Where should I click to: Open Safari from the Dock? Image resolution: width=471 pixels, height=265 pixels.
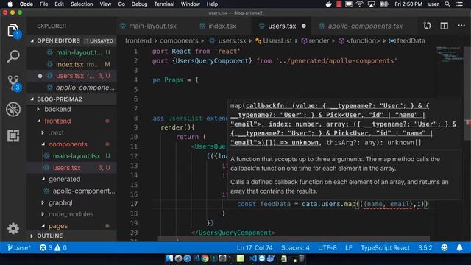tap(187, 258)
